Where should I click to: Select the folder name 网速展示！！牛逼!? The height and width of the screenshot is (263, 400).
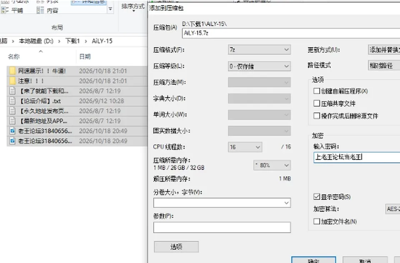[x=42, y=71]
